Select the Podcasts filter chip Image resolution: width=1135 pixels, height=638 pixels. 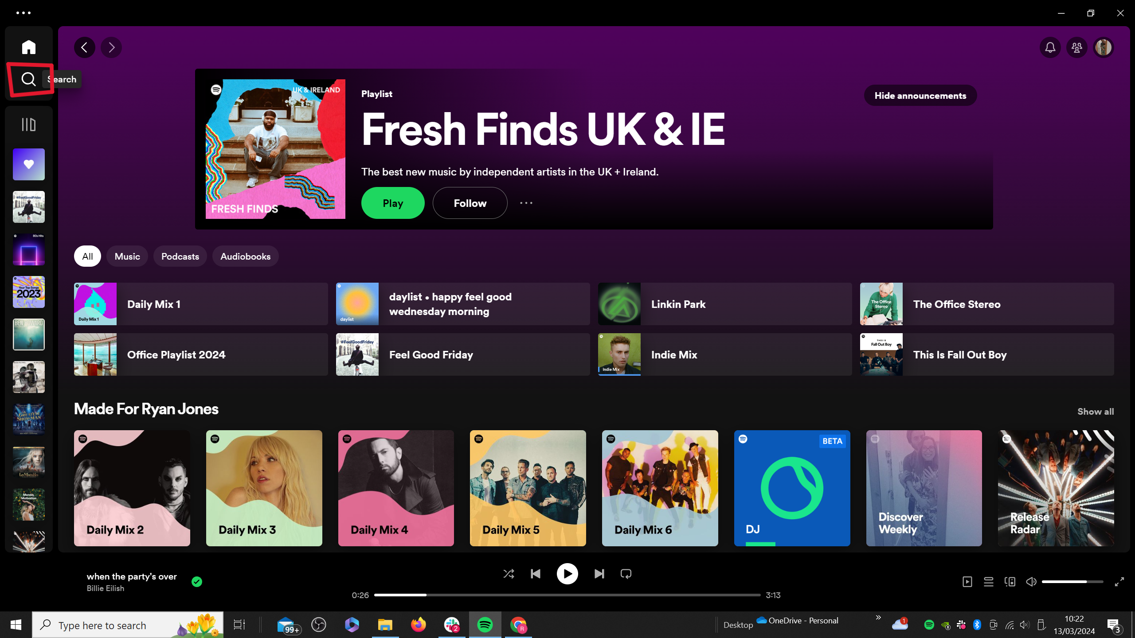click(180, 256)
